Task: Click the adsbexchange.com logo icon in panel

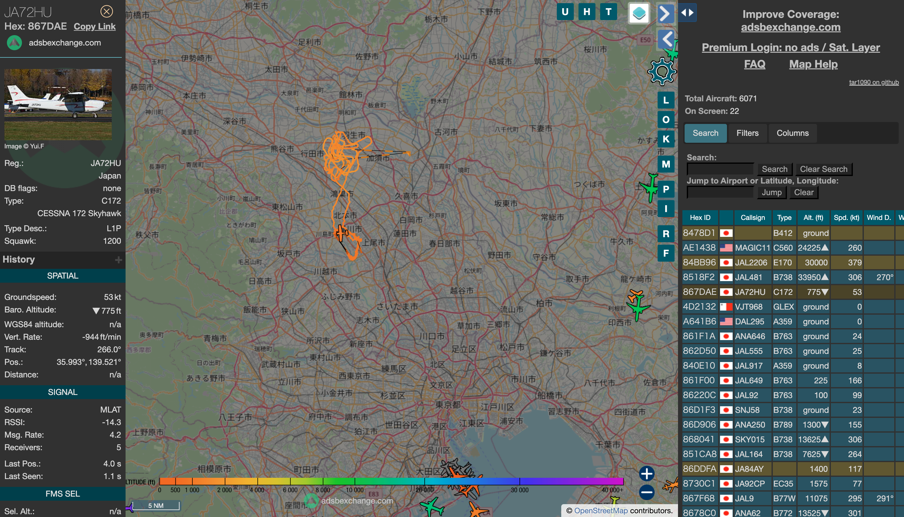Action: click(x=14, y=43)
